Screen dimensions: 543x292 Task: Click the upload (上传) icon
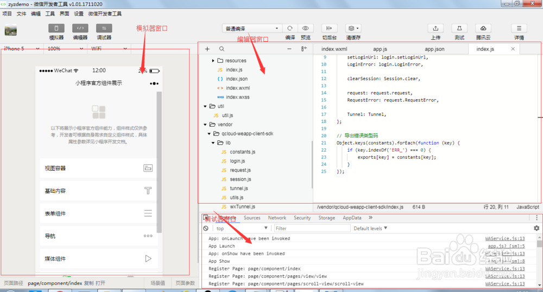[x=435, y=28]
